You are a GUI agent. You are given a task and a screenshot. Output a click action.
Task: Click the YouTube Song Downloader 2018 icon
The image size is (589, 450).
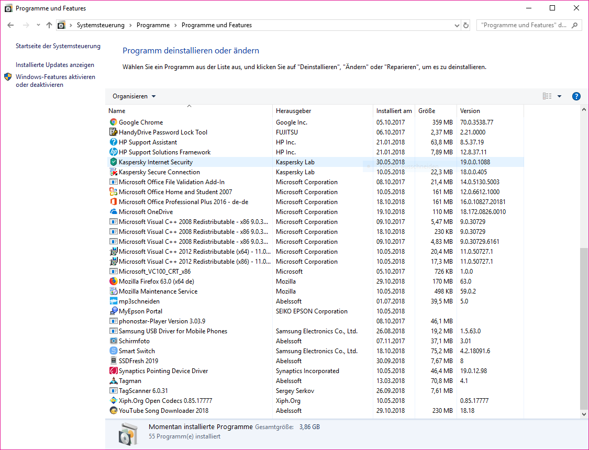pos(113,411)
